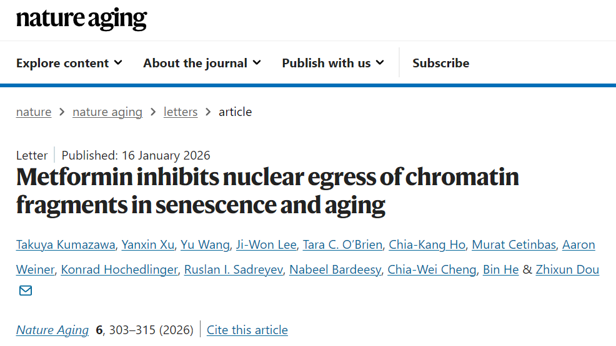Navigate to nature aging breadcrumb

(x=107, y=112)
